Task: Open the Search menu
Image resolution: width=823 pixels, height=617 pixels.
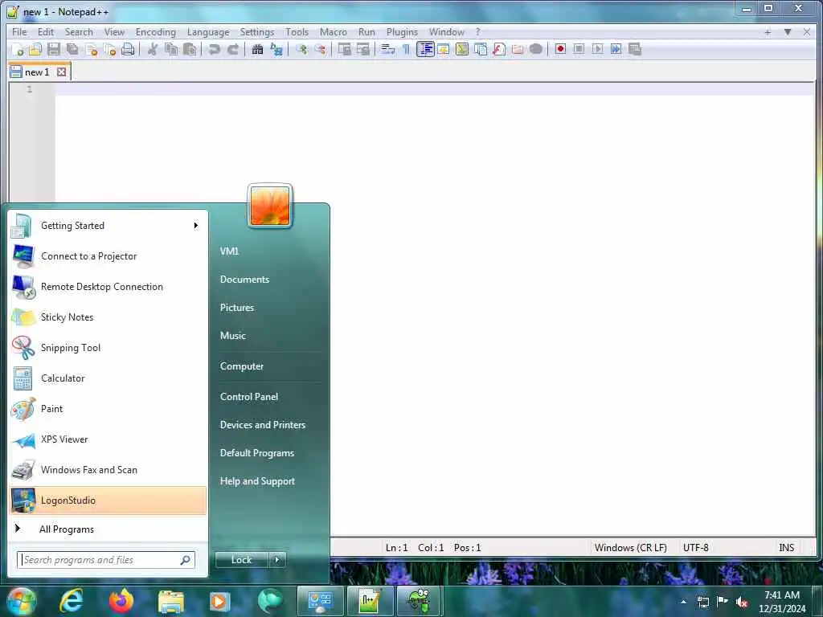Action: point(79,32)
